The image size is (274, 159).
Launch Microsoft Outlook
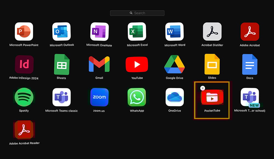61,31
